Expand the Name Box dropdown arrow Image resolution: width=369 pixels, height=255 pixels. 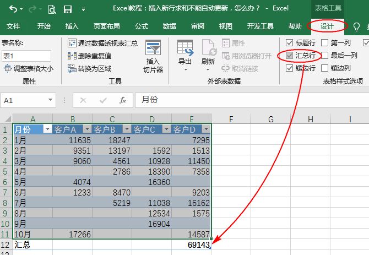pos(50,100)
